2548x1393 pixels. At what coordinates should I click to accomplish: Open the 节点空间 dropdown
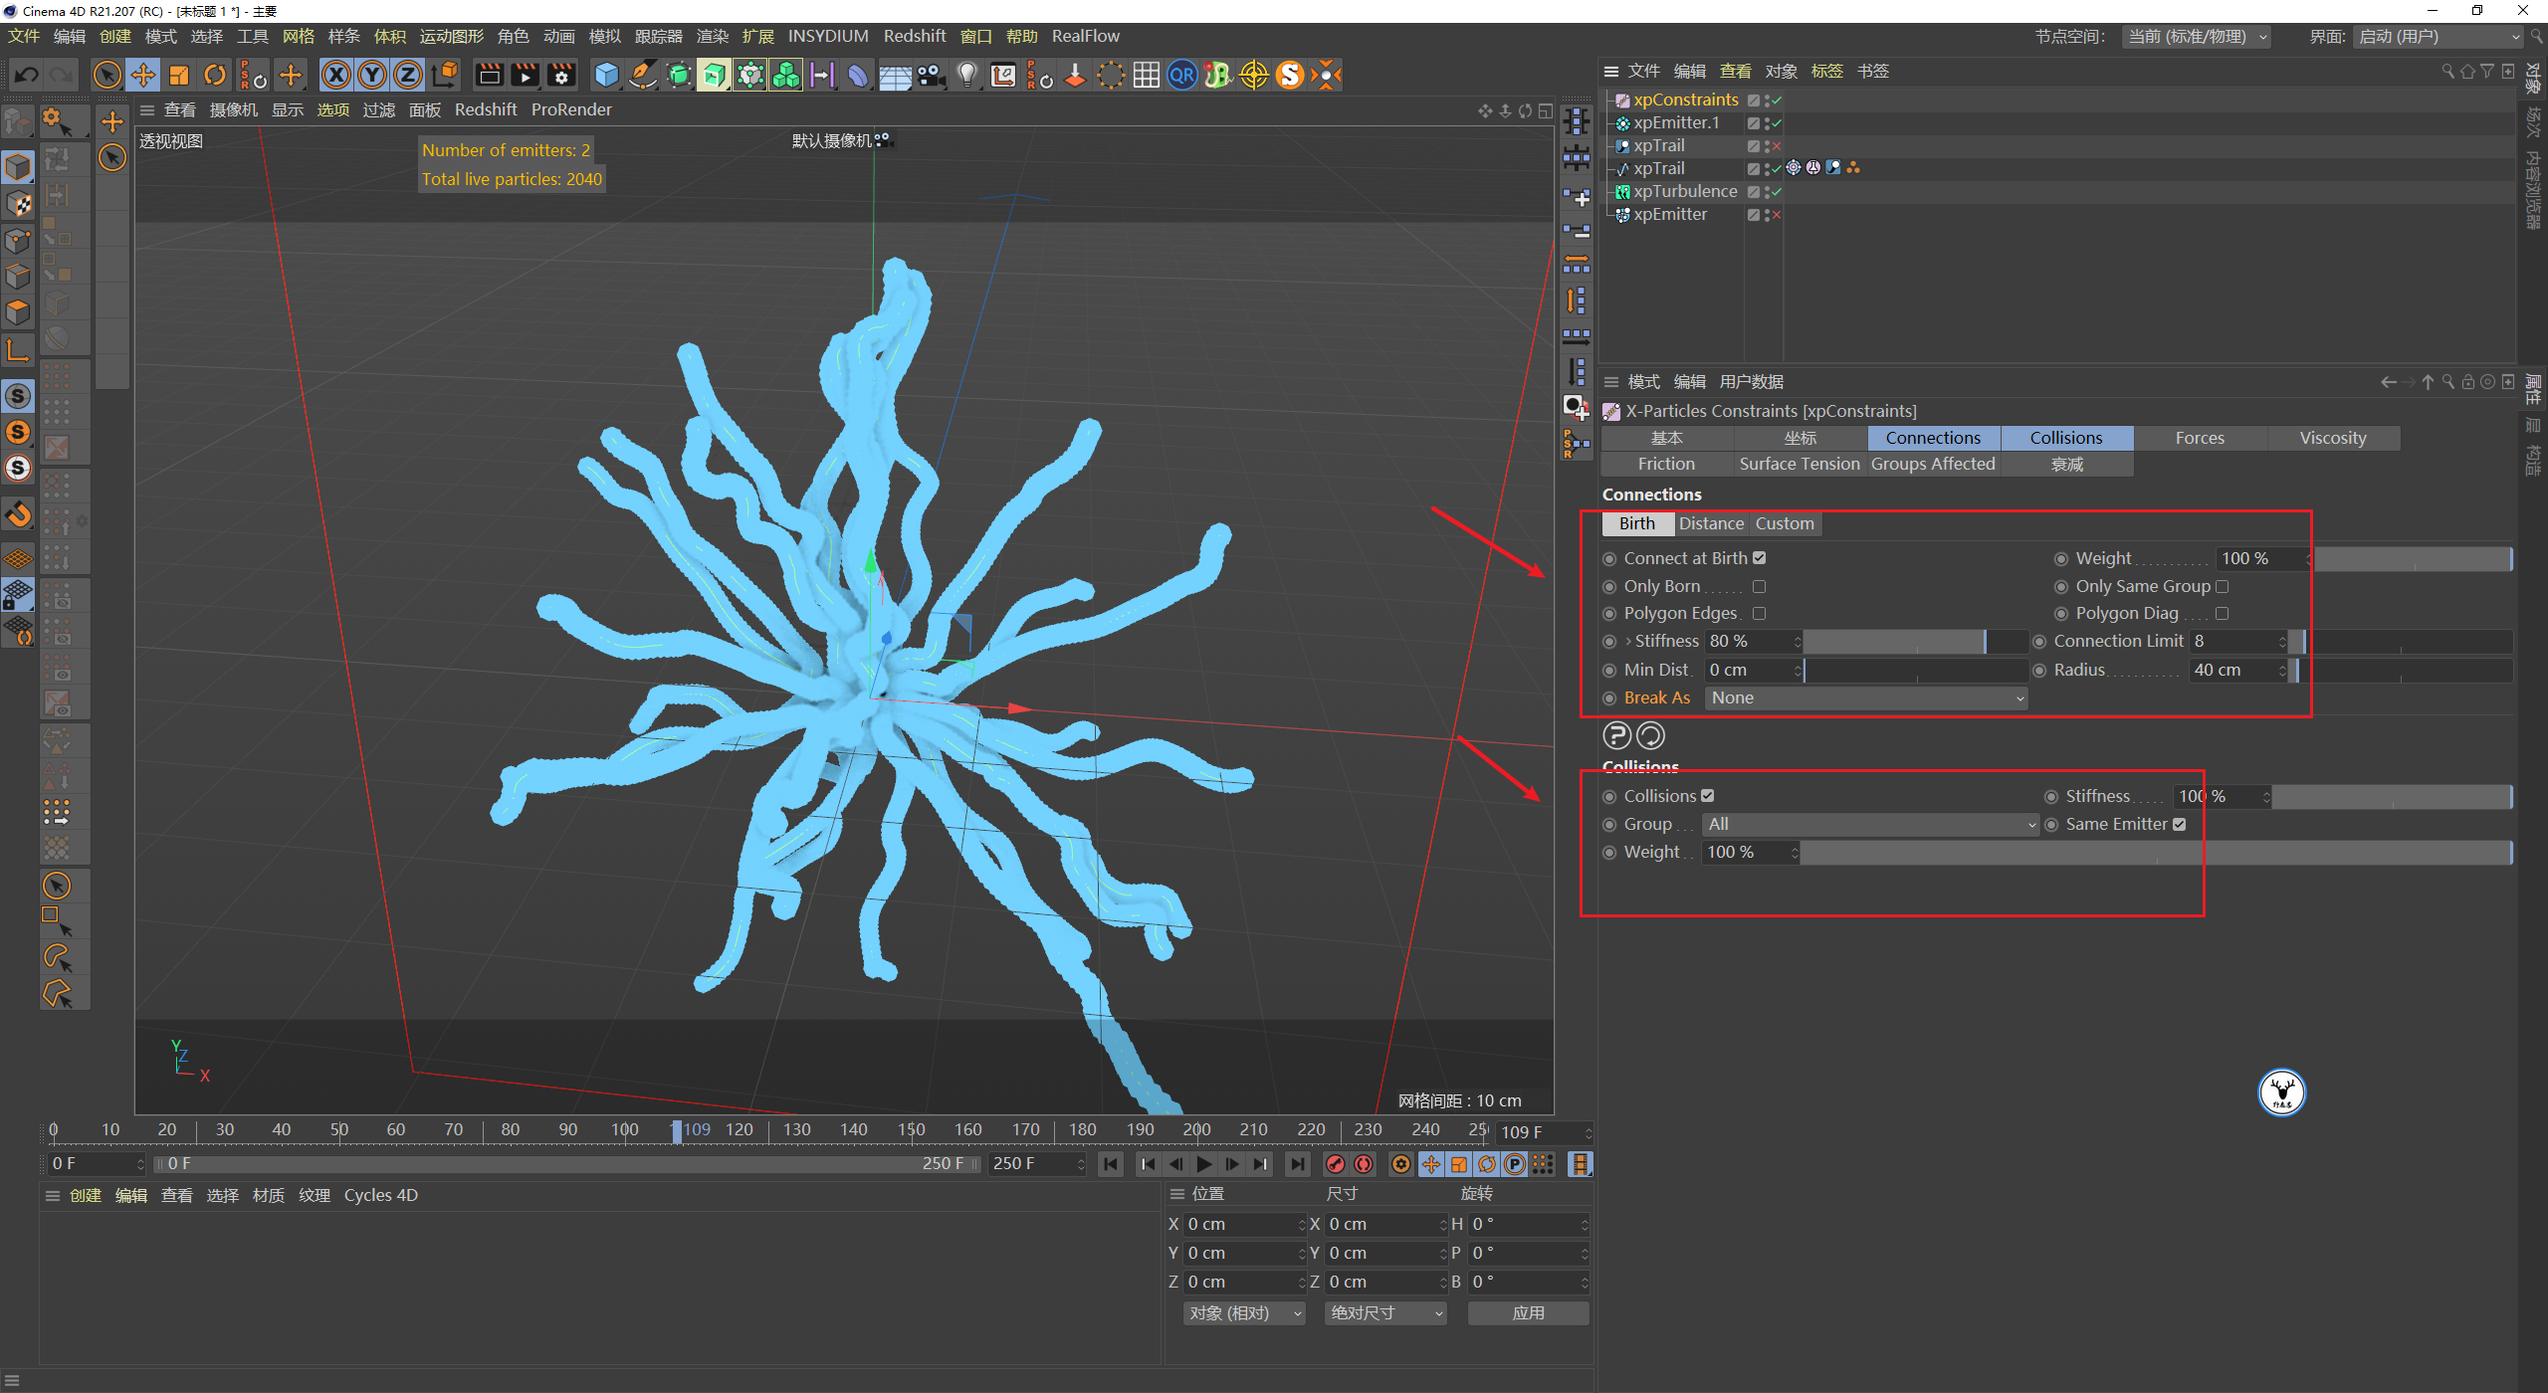[x=2197, y=37]
